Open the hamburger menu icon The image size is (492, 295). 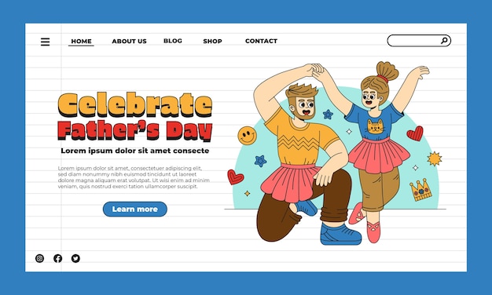(x=45, y=42)
